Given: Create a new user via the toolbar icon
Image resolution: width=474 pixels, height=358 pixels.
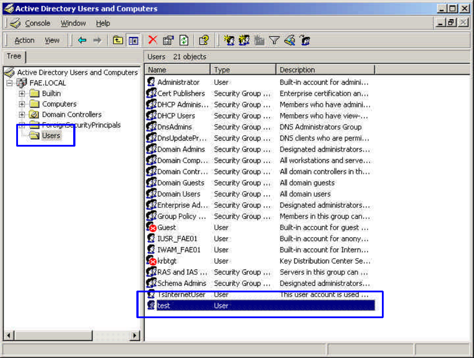Looking at the screenshot, I should 229,40.
